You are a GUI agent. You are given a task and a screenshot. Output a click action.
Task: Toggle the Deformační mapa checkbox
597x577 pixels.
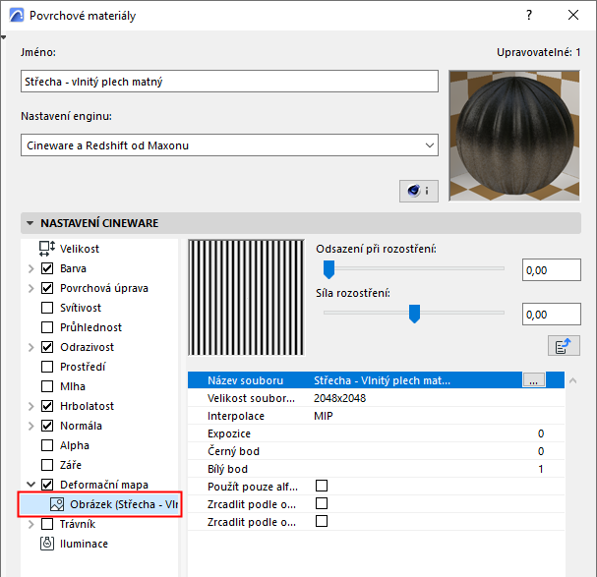click(x=47, y=485)
